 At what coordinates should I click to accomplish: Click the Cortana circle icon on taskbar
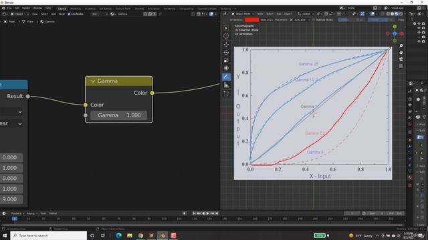click(x=92, y=235)
